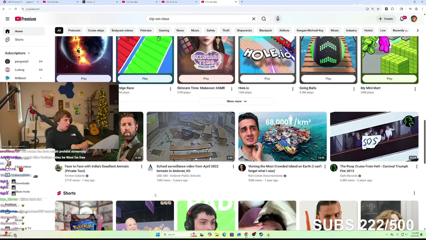Viewport: 426px width, 240px height.
Task: Expand Show more playables
Action: [237, 101]
